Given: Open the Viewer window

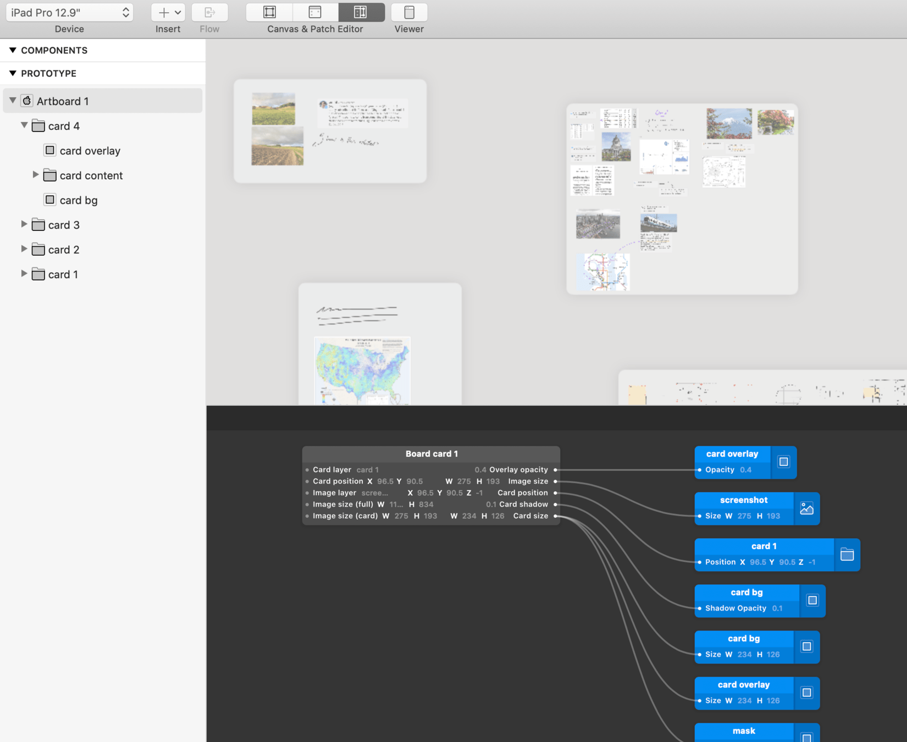Looking at the screenshot, I should 408,12.
